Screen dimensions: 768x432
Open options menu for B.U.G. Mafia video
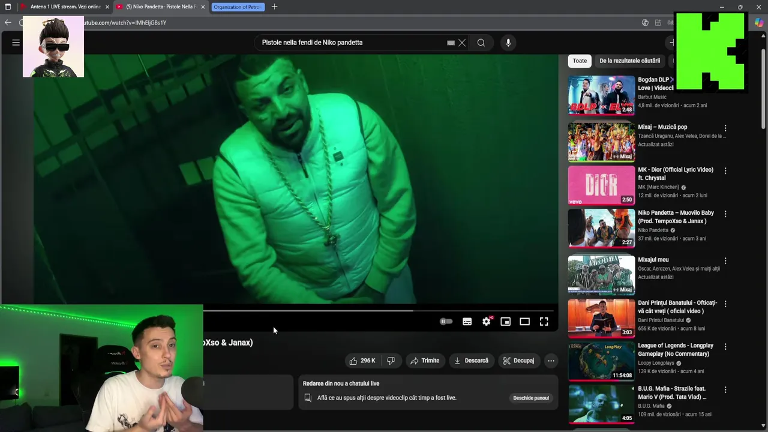click(725, 389)
